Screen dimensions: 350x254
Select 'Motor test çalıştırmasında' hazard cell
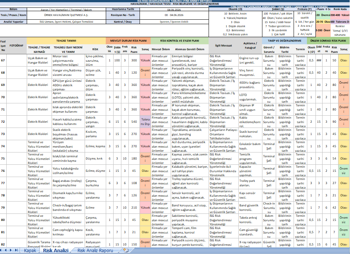(68, 60)
